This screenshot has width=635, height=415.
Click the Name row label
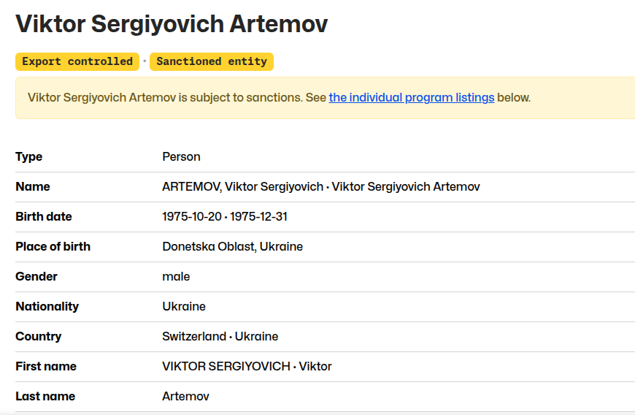pos(33,186)
